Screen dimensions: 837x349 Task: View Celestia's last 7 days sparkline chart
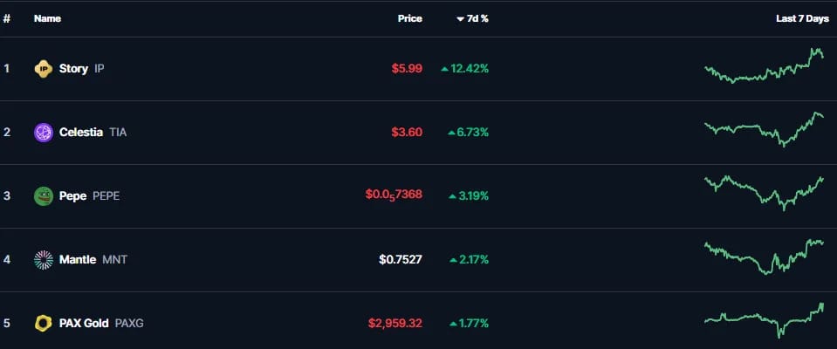click(764, 130)
